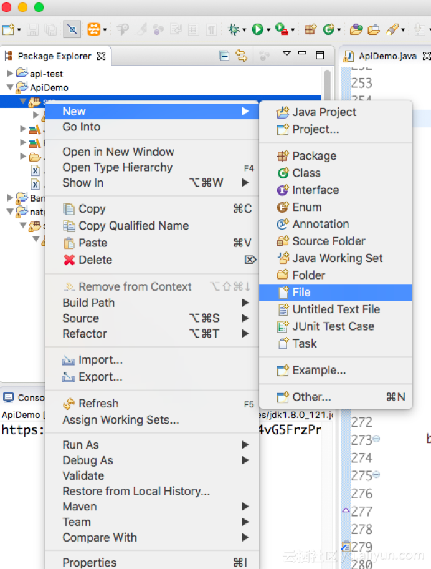Image resolution: width=431 pixels, height=569 pixels.
Task: Select Source Folder in the New submenu
Action: [336, 241]
